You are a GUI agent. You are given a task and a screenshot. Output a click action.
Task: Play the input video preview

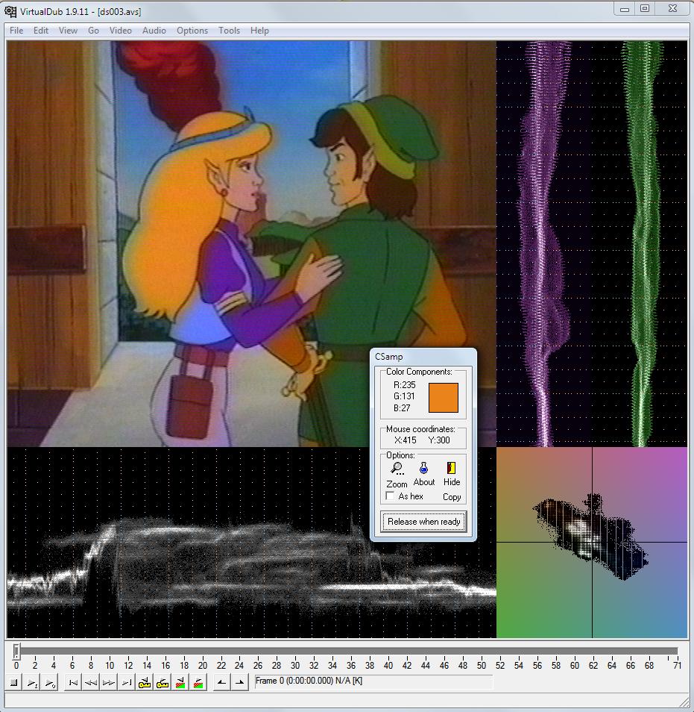(32, 682)
